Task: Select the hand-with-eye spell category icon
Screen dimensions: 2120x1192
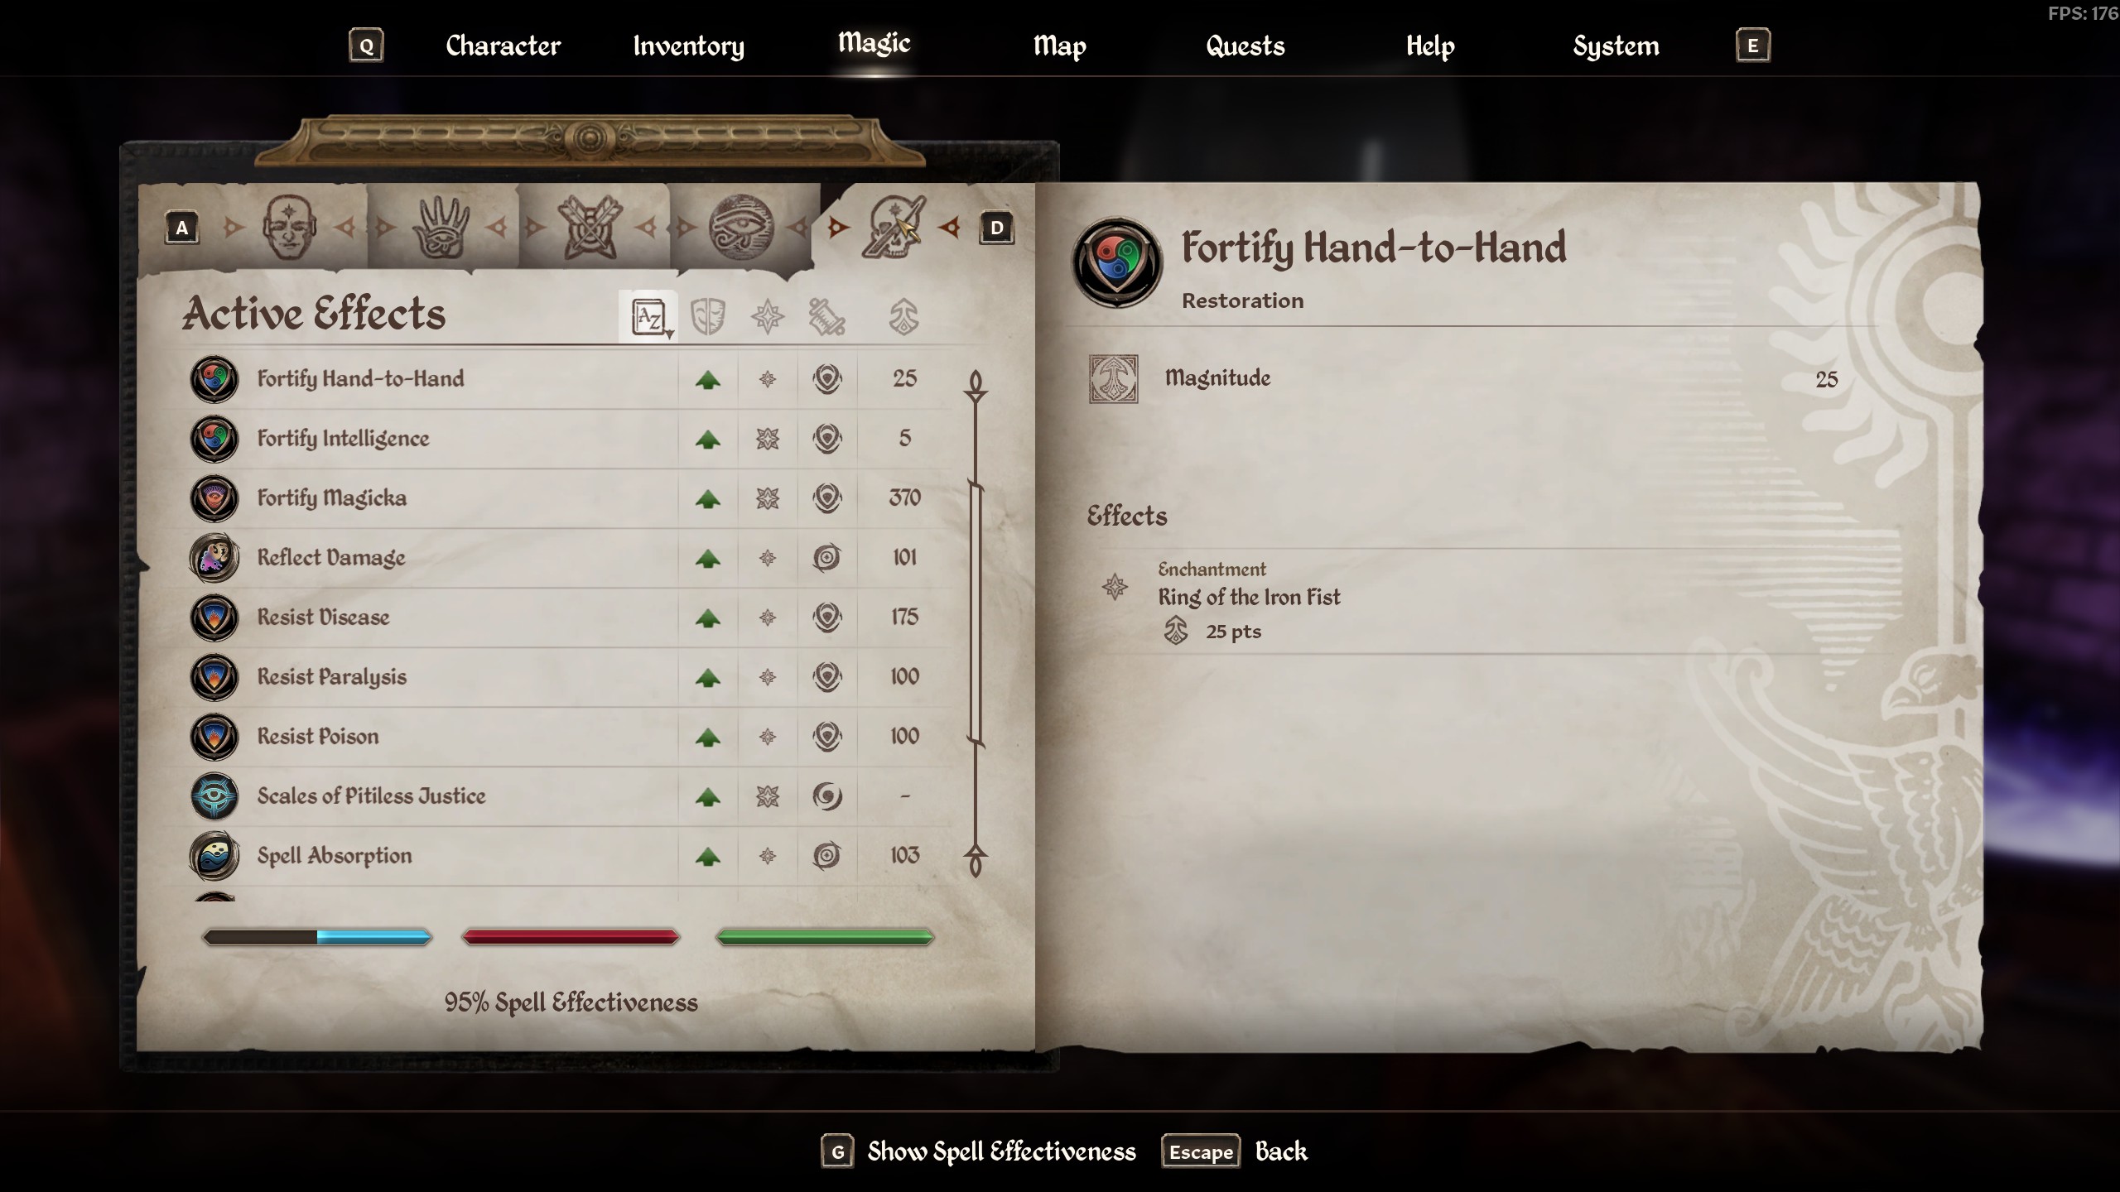Action: 441,227
